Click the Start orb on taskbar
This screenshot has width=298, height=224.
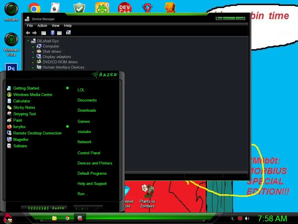point(8,219)
